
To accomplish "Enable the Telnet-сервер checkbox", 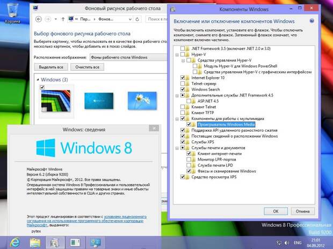I will [183, 84].
